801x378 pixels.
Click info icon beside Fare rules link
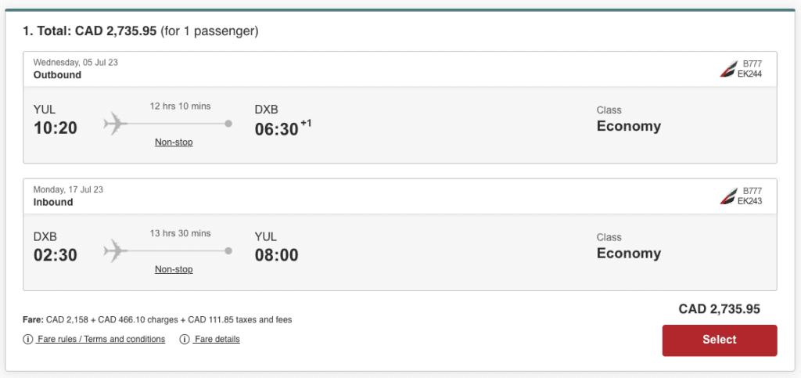(x=28, y=339)
